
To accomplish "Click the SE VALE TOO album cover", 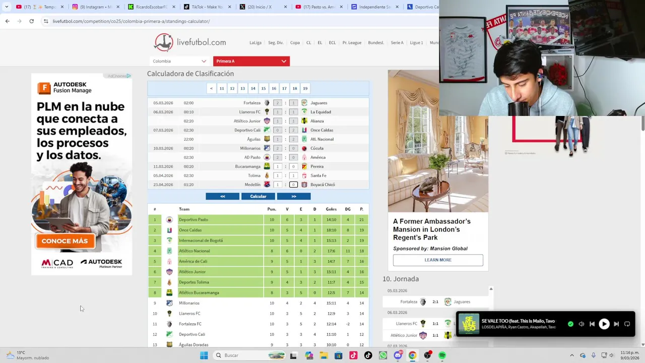I will (469, 324).
